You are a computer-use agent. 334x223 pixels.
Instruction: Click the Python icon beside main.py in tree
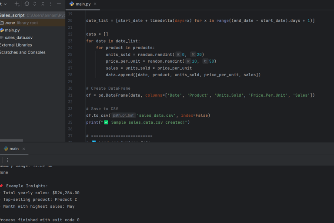pyautogui.click(x=2, y=30)
